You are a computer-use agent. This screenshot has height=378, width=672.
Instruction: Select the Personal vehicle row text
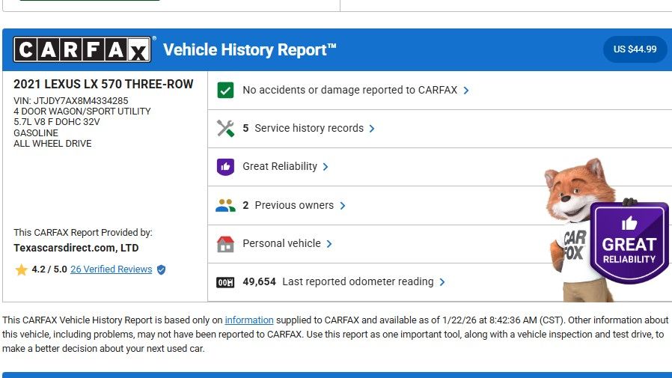(281, 244)
